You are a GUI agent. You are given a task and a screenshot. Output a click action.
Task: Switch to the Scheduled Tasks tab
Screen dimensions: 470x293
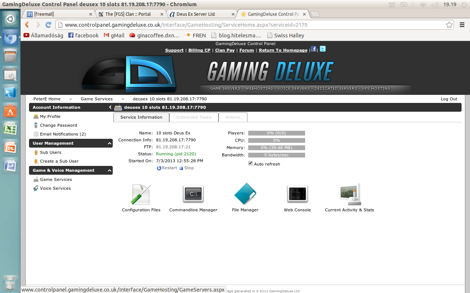pos(194,117)
